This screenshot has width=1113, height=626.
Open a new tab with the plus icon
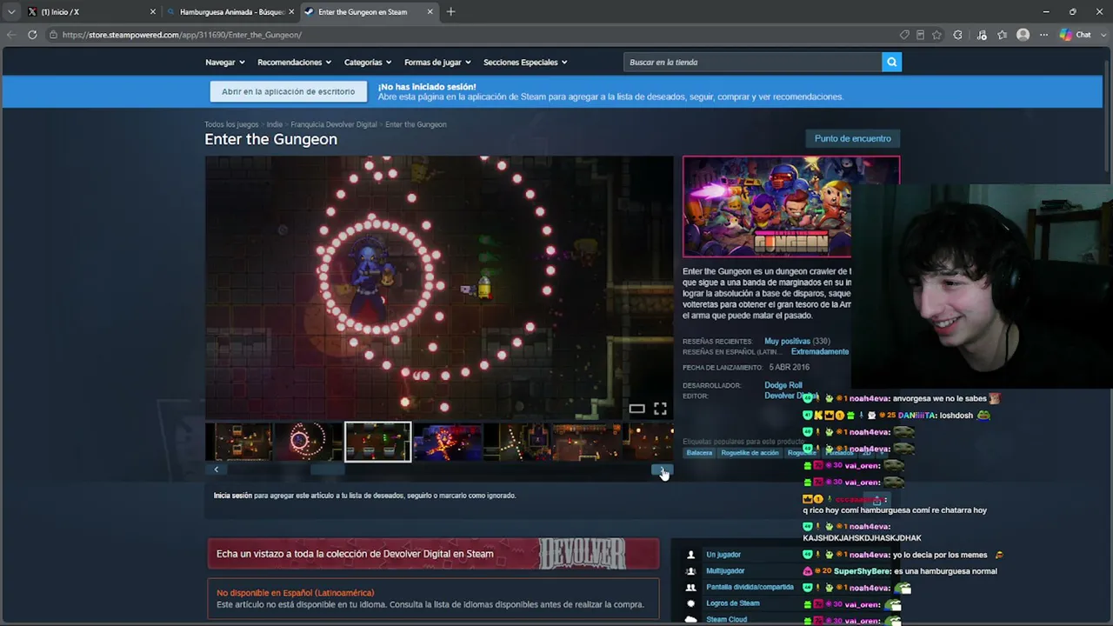450,12
